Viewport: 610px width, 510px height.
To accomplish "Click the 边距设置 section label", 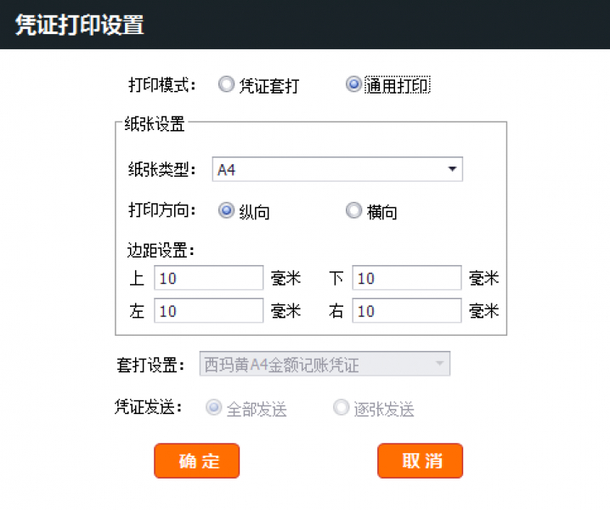I will pos(160,251).
